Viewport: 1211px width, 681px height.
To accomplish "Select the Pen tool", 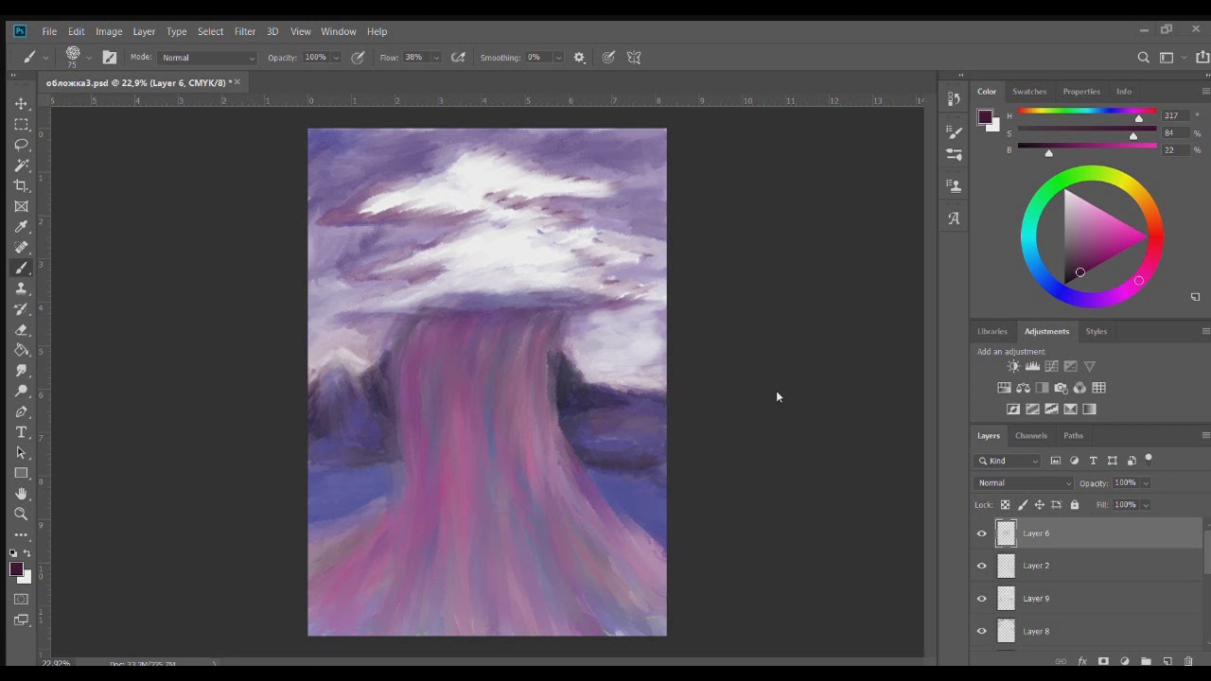I will coord(21,412).
